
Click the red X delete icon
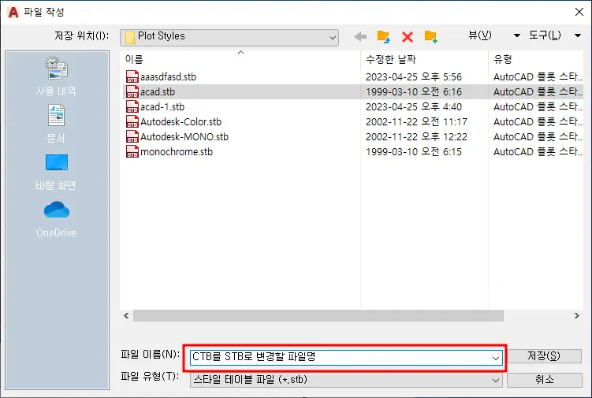pos(408,37)
